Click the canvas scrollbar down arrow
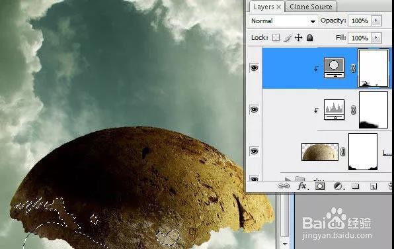This screenshot has height=249, width=394. [x=285, y=244]
